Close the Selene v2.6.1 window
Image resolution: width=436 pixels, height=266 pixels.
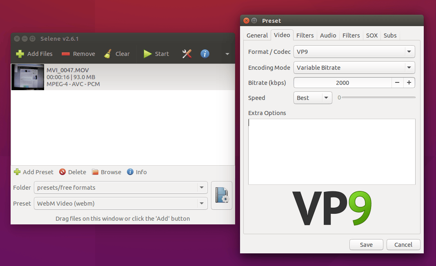tap(17, 39)
